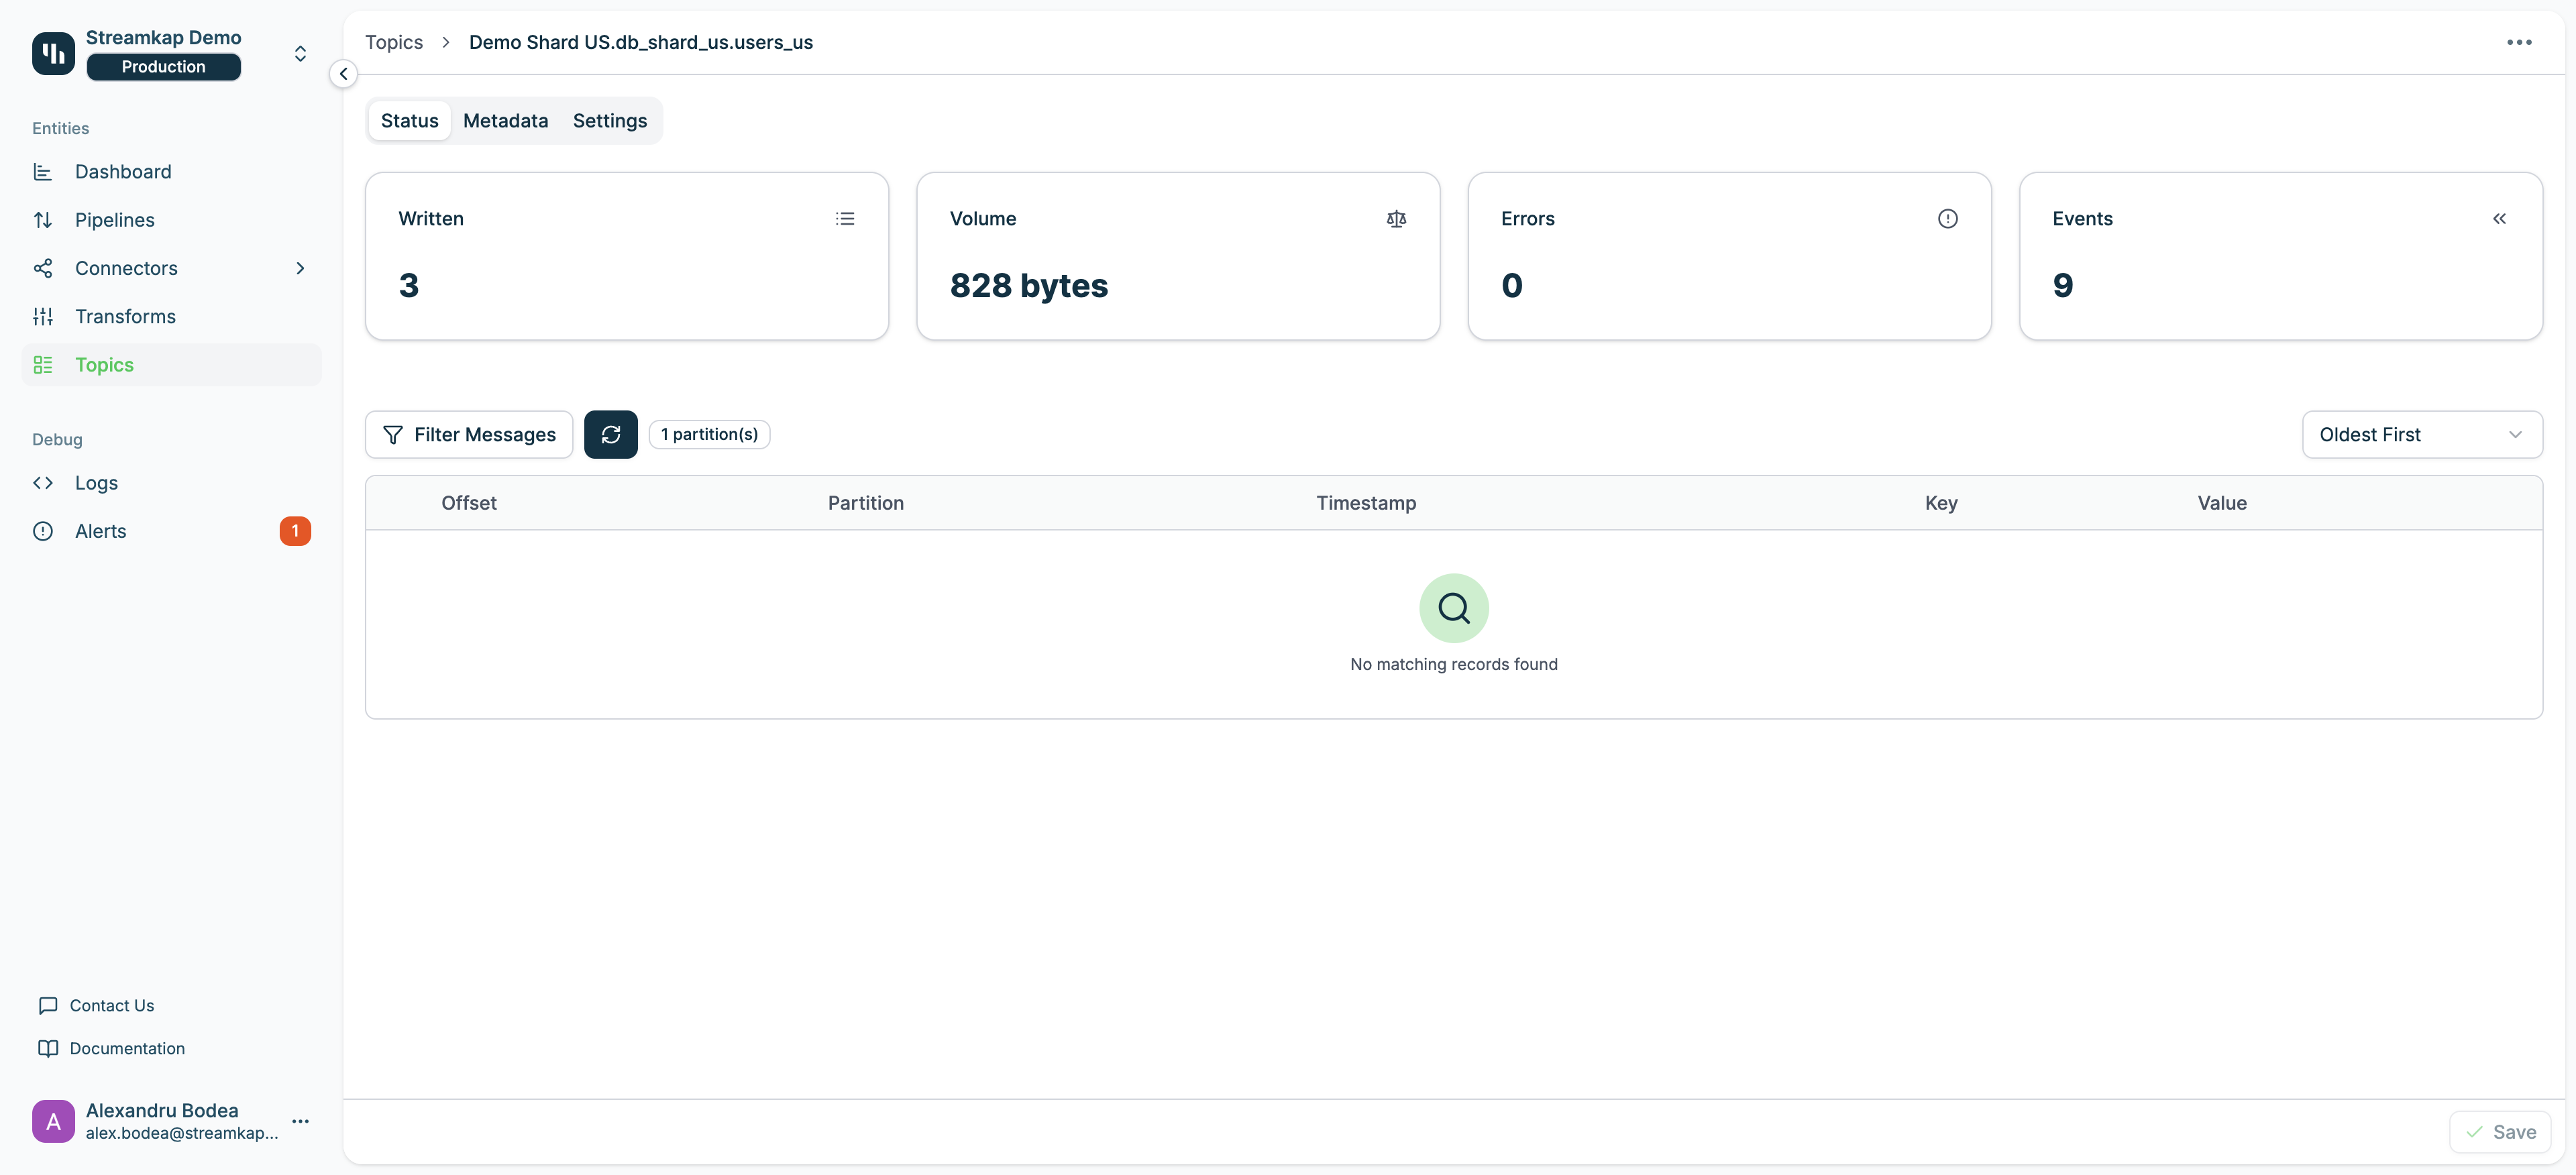Open the Streamkap Demo workspace switcher
This screenshot has height=1175, width=2576.
pyautogui.click(x=300, y=53)
